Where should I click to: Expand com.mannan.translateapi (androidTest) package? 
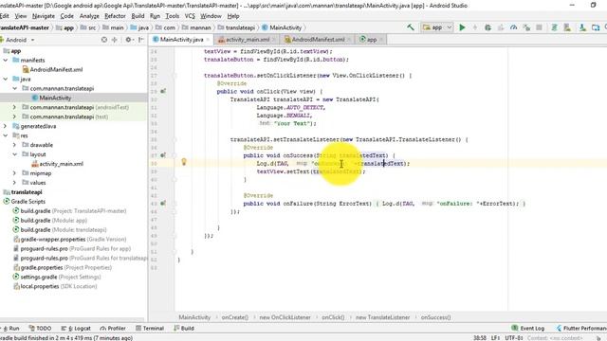(x=15, y=107)
